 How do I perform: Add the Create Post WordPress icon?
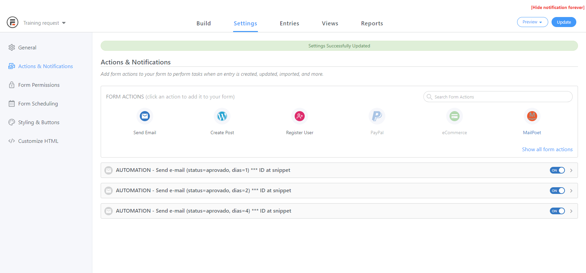click(x=222, y=116)
